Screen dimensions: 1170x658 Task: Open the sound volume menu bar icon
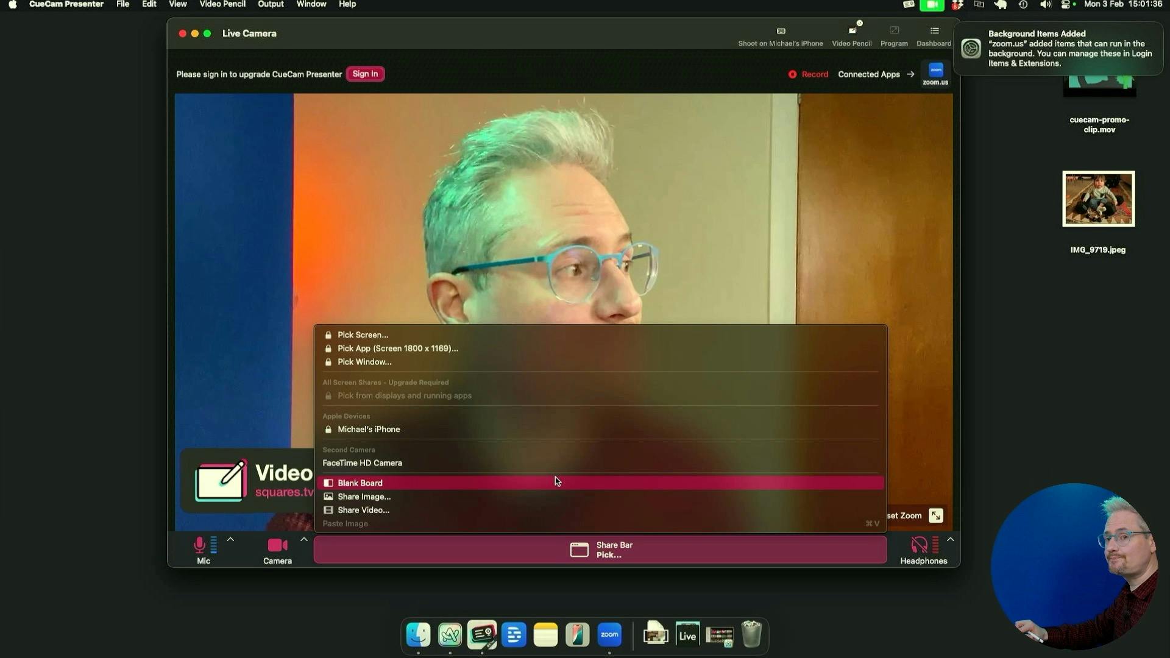tap(1046, 4)
